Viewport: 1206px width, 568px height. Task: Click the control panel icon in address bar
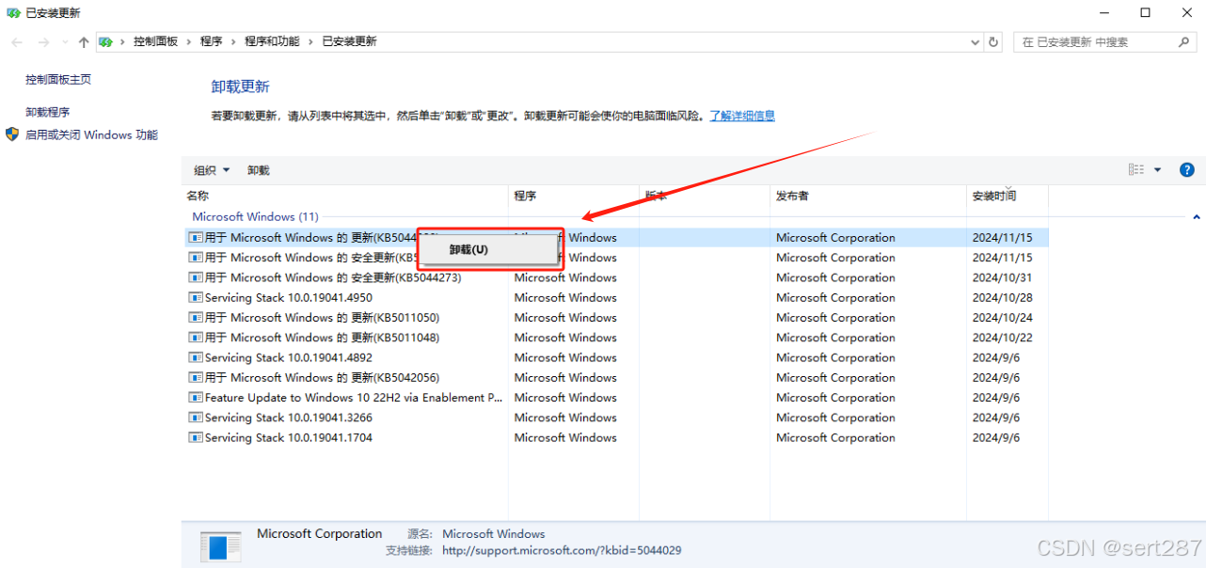click(106, 42)
